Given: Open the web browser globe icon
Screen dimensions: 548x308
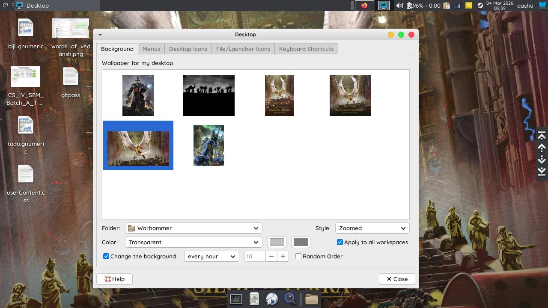Looking at the screenshot, I should (x=272, y=299).
